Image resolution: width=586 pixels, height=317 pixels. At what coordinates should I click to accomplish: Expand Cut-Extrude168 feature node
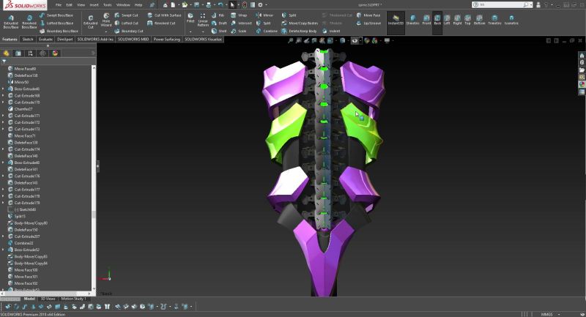4,96
